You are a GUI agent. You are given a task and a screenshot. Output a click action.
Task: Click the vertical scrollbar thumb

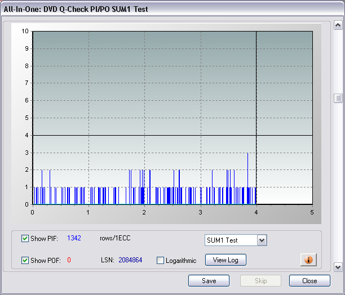point(338,98)
